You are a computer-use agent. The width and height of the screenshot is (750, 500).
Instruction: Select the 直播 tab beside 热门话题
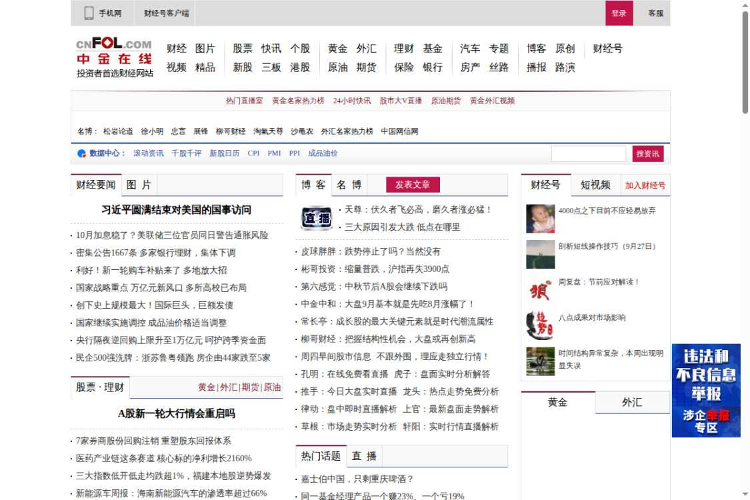coord(365,456)
